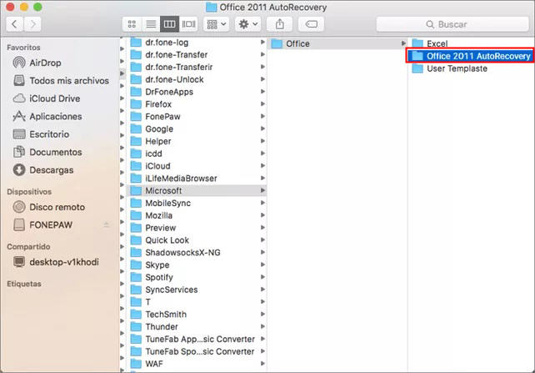Select the iLifeMediaBrowser folder

(197, 179)
